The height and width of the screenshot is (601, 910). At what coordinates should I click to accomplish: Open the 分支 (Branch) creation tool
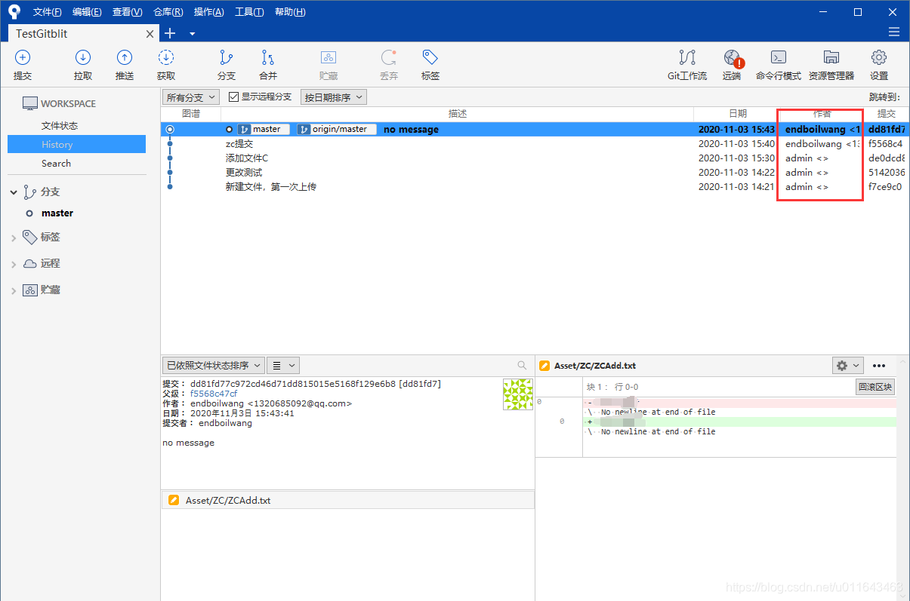226,64
